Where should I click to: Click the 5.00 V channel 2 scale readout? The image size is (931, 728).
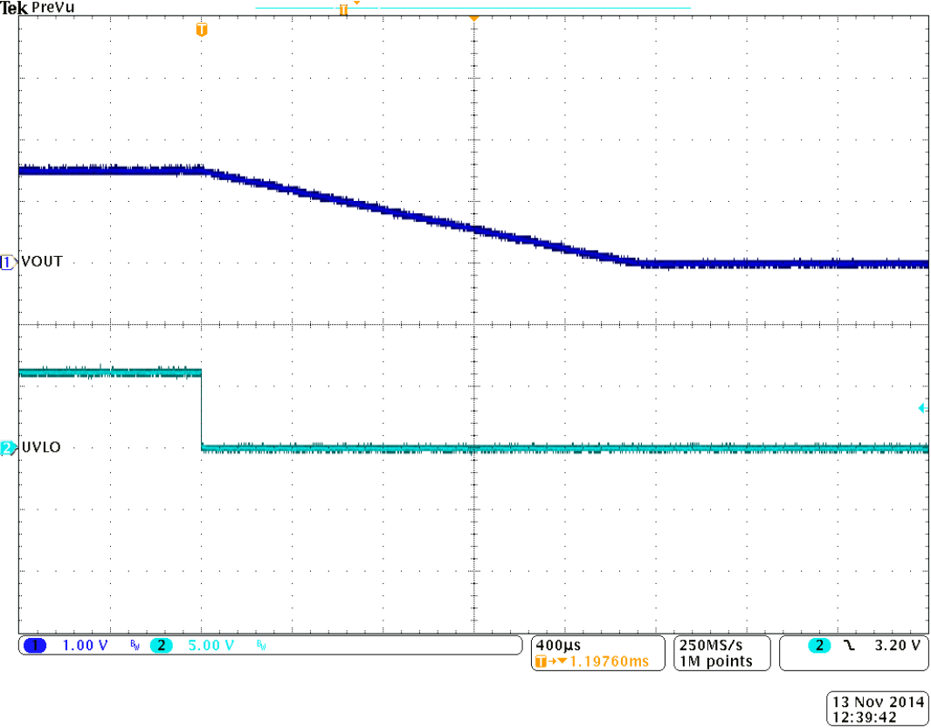[x=210, y=646]
